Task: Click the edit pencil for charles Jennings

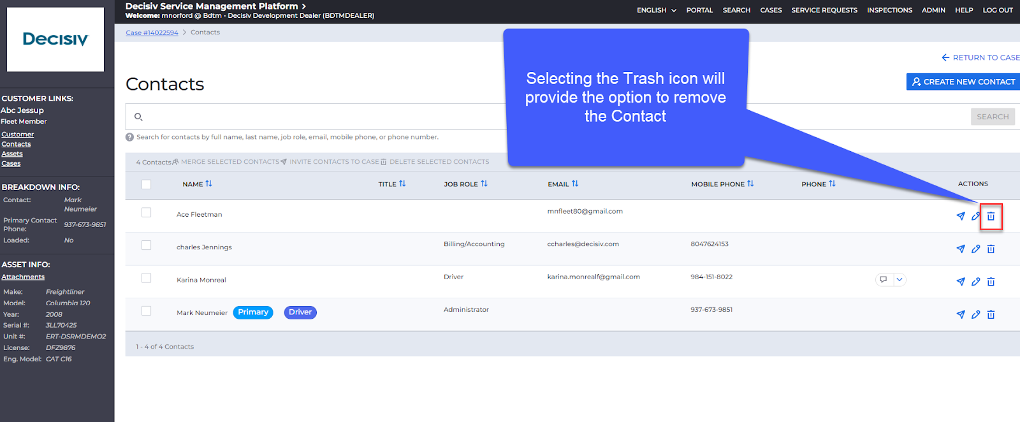Action: coord(975,249)
